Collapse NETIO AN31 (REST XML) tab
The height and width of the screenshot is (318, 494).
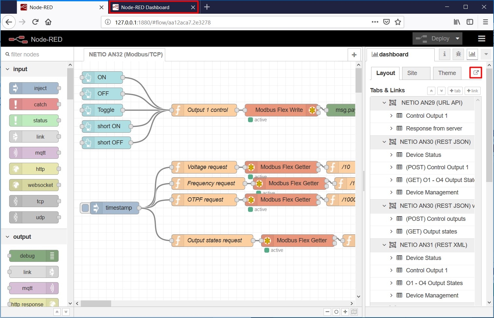[x=384, y=245]
